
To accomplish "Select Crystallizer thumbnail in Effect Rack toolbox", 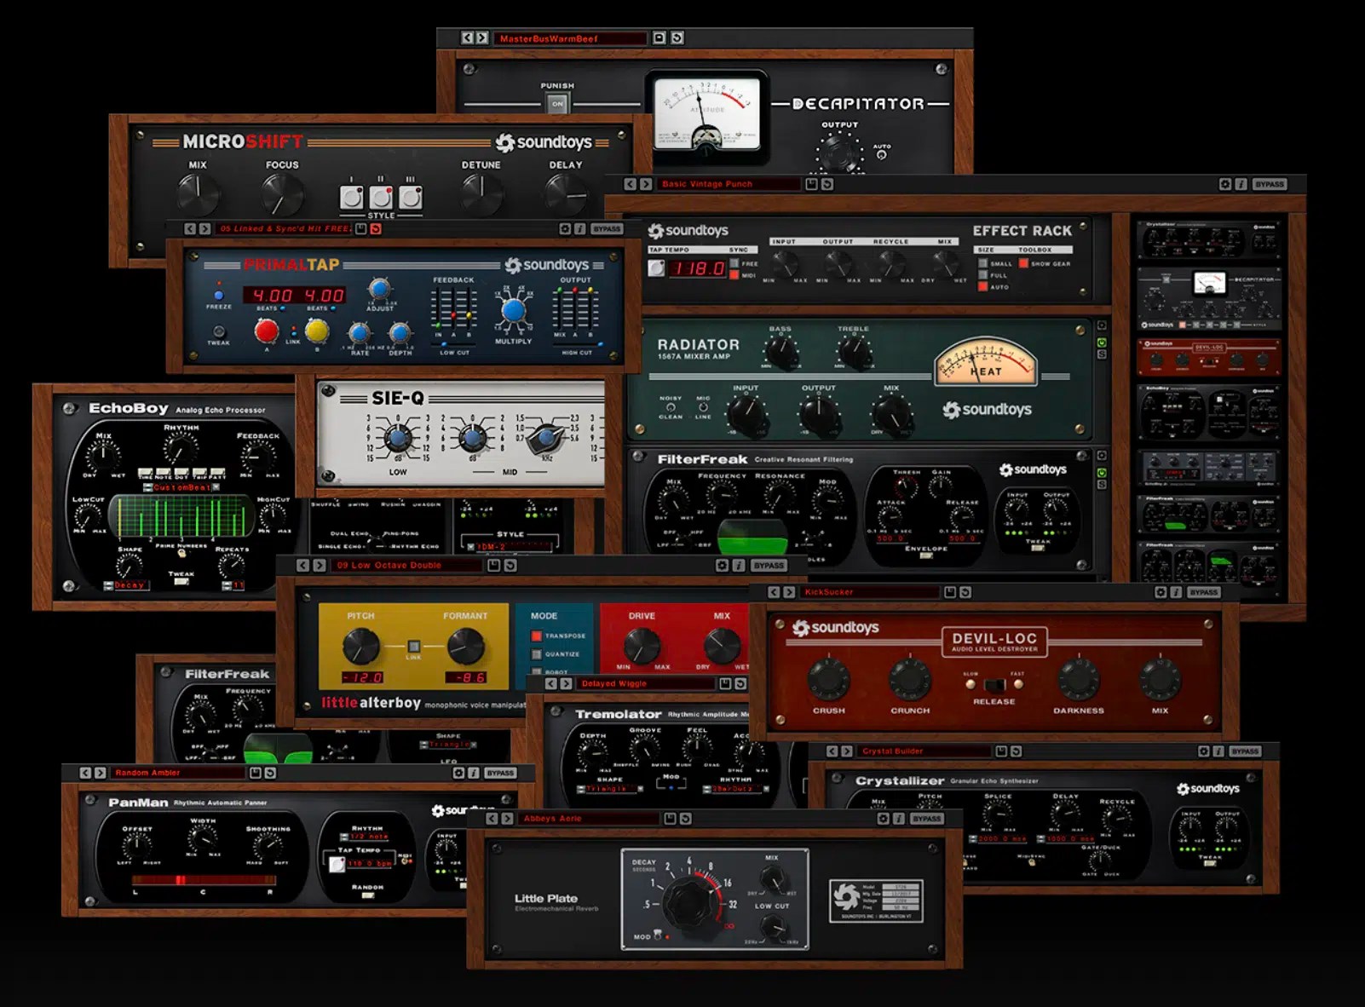I will (1210, 239).
